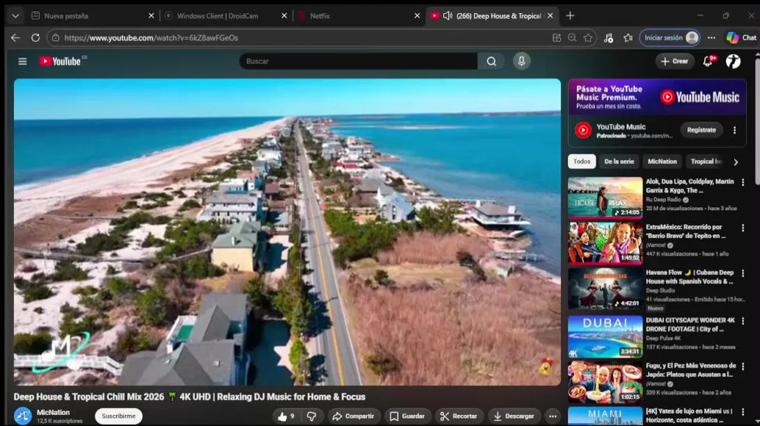Open Yates de lujo en Miami title
Image resolution: width=760 pixels, height=426 pixels.
pos(690,415)
